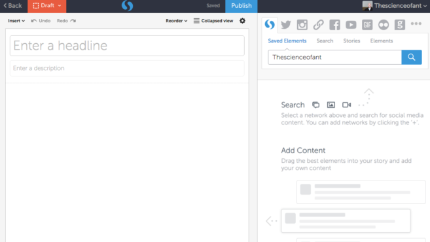Click the user avatar thumbnail
This screenshot has width=430, height=242.
point(367,6)
